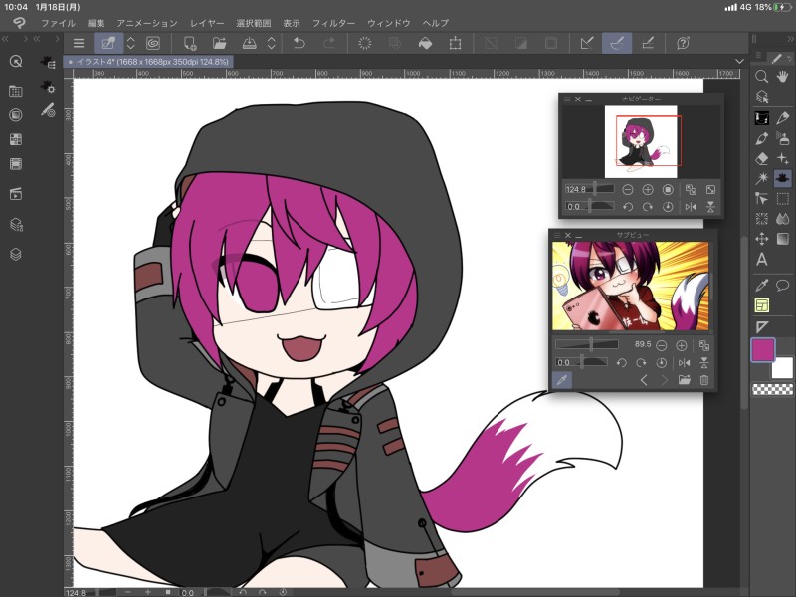The height and width of the screenshot is (597, 796).
Task: Zoom out using Navigator minus button
Action: click(x=628, y=189)
